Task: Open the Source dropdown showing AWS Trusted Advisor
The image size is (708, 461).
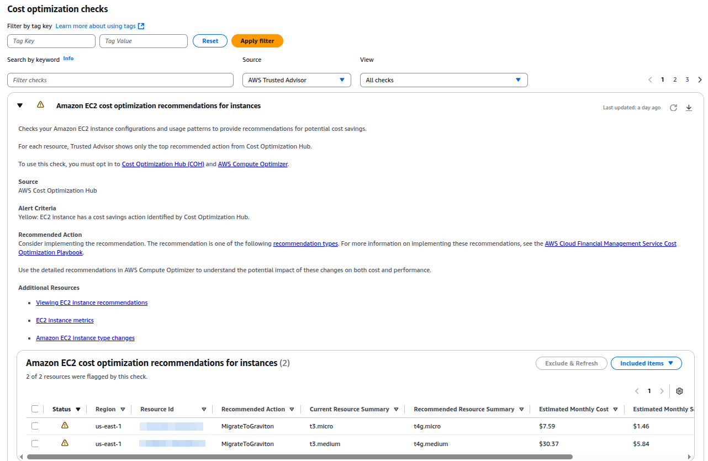Action: tap(297, 80)
